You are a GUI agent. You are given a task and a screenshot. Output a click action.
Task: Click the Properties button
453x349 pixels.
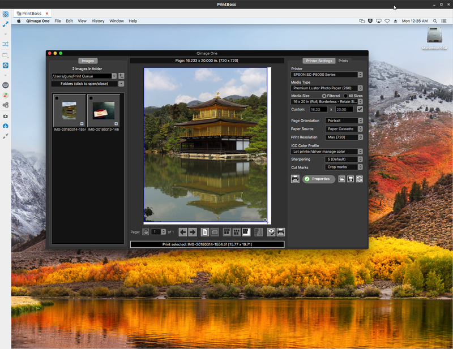point(319,179)
